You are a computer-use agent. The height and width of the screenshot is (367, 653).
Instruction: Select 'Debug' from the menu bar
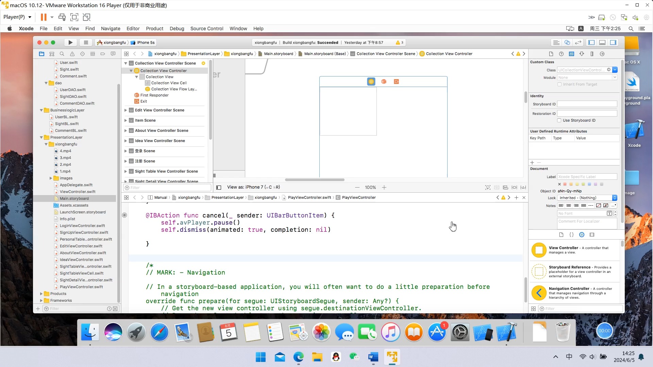(x=176, y=28)
